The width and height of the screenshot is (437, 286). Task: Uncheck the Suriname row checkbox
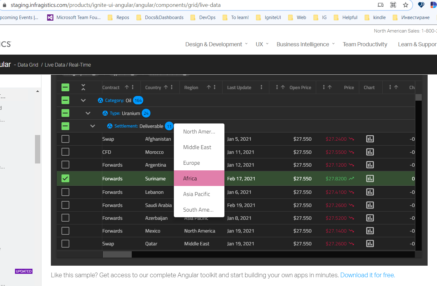coord(65,178)
